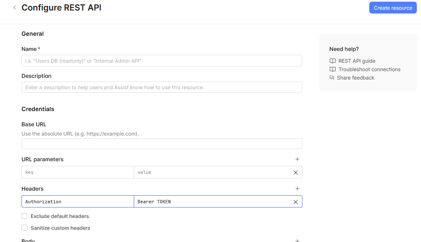421x242 pixels.
Task: Open the Troubleshoot connections link
Action: pos(369,69)
